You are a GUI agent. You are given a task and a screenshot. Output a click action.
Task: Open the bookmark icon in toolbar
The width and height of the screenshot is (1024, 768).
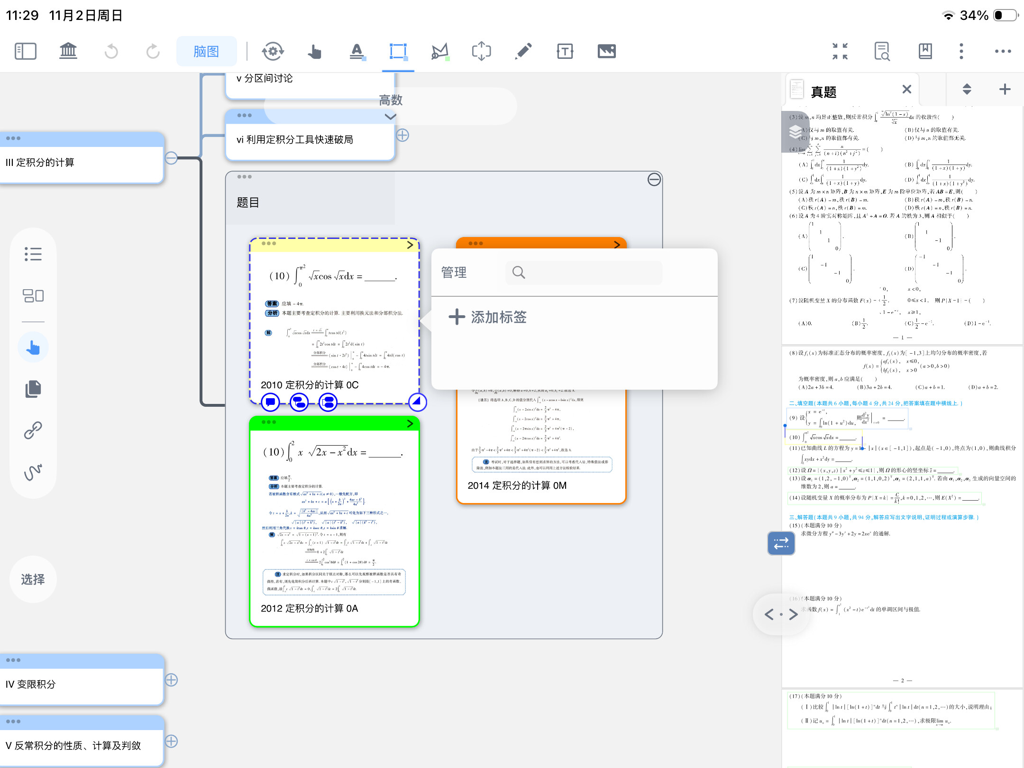pos(925,51)
